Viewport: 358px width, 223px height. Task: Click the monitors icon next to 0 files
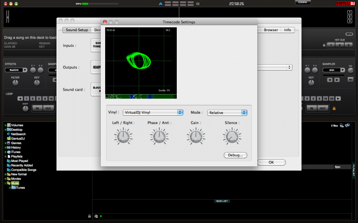(x=348, y=125)
